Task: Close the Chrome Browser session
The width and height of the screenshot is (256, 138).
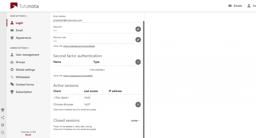Action: click(138, 104)
